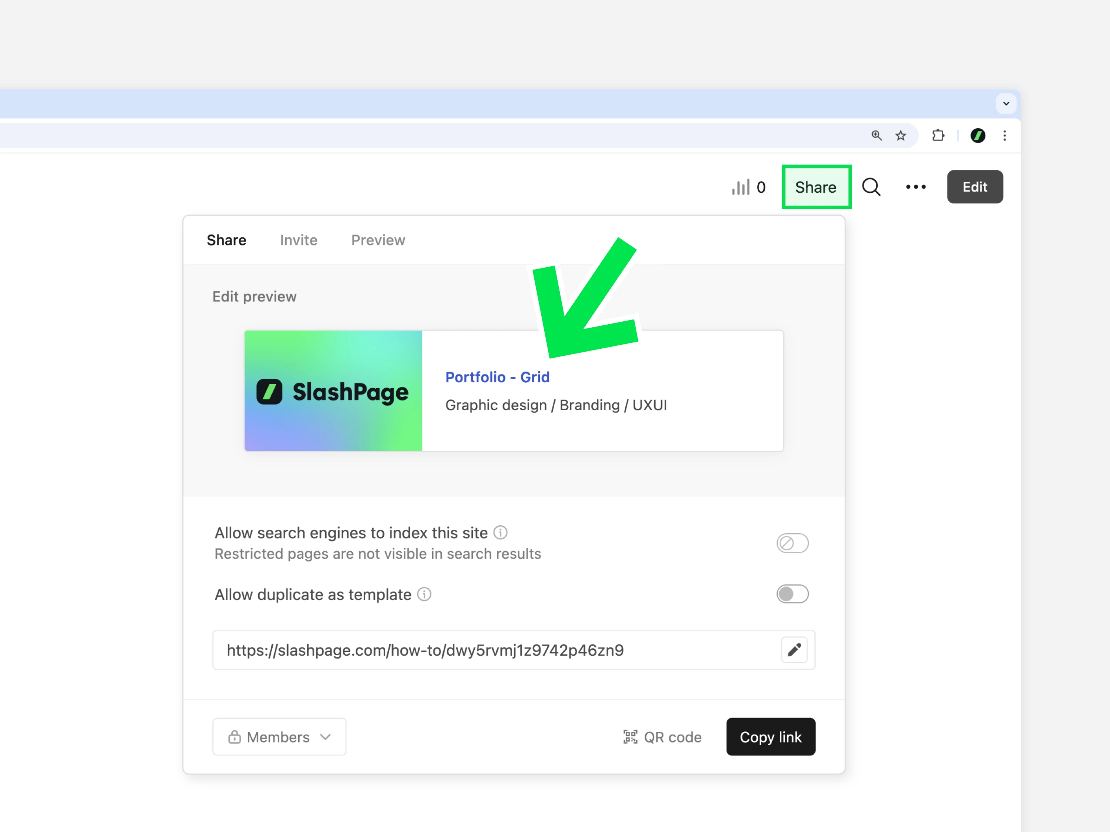
Task: Toggle Allow duplicate as template switch
Action: click(x=793, y=594)
